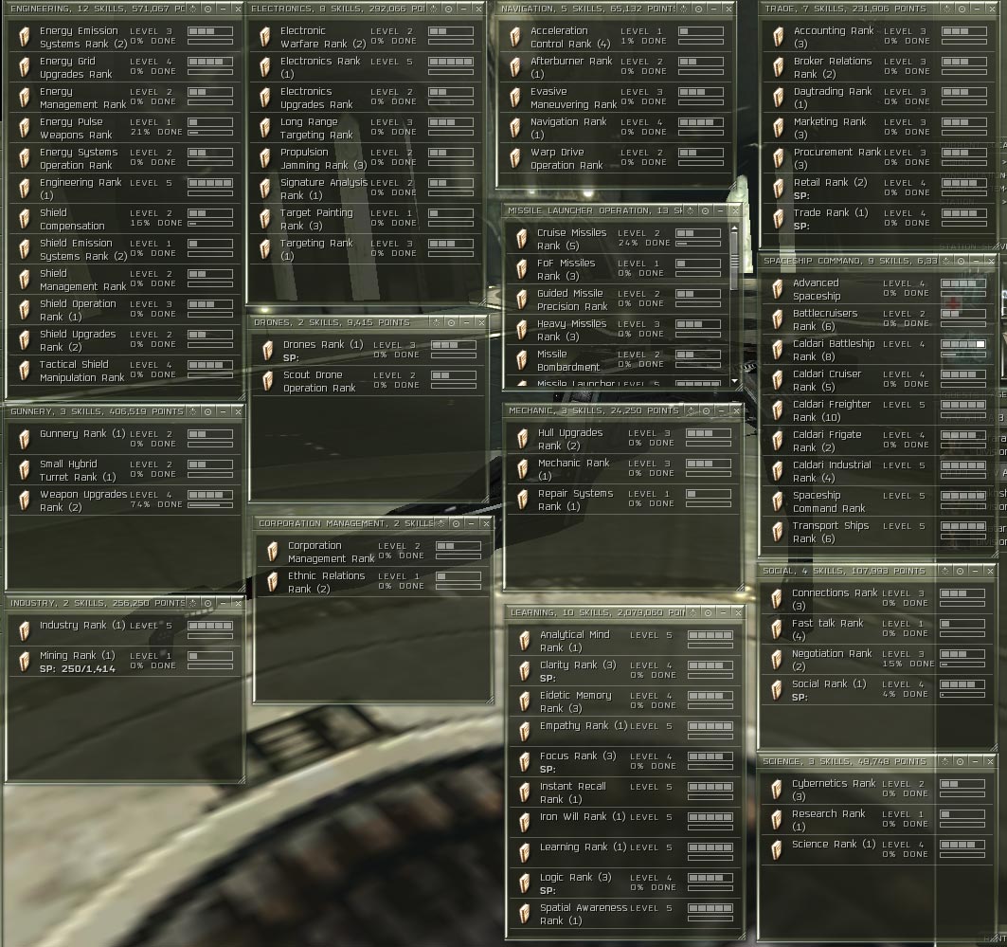Click the Signature Analysis skill book icon

(x=265, y=189)
